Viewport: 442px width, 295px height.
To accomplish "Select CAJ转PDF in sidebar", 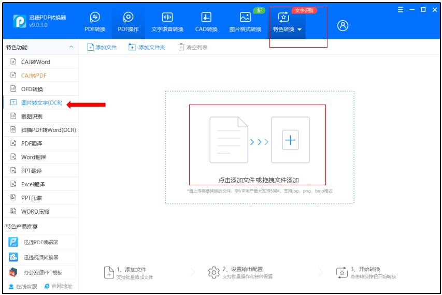I will 41,75.
